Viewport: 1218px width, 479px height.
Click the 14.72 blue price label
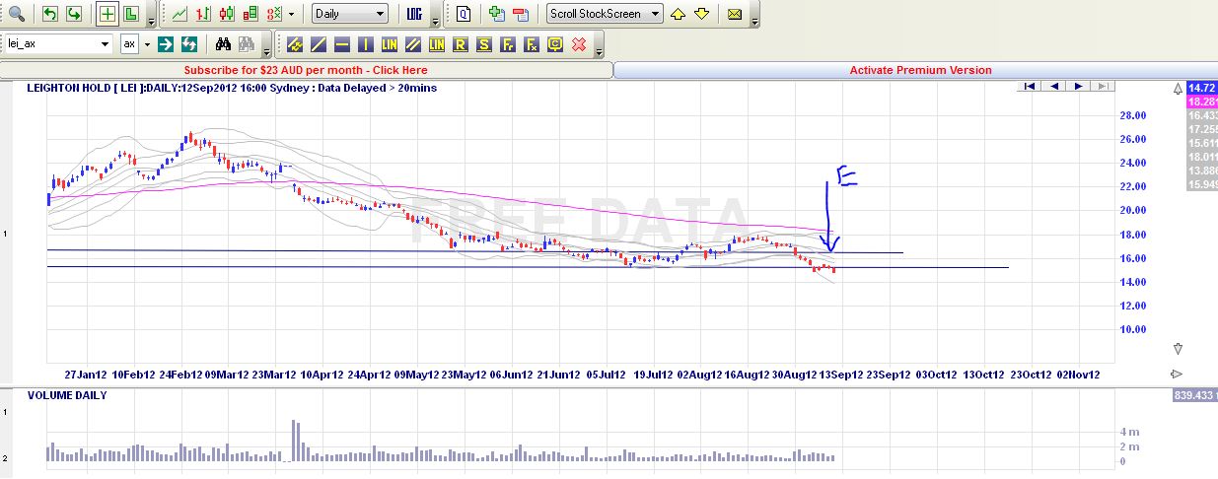[x=1202, y=89]
